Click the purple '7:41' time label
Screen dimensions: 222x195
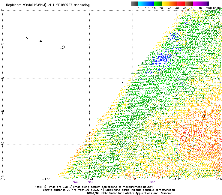(152, 182)
